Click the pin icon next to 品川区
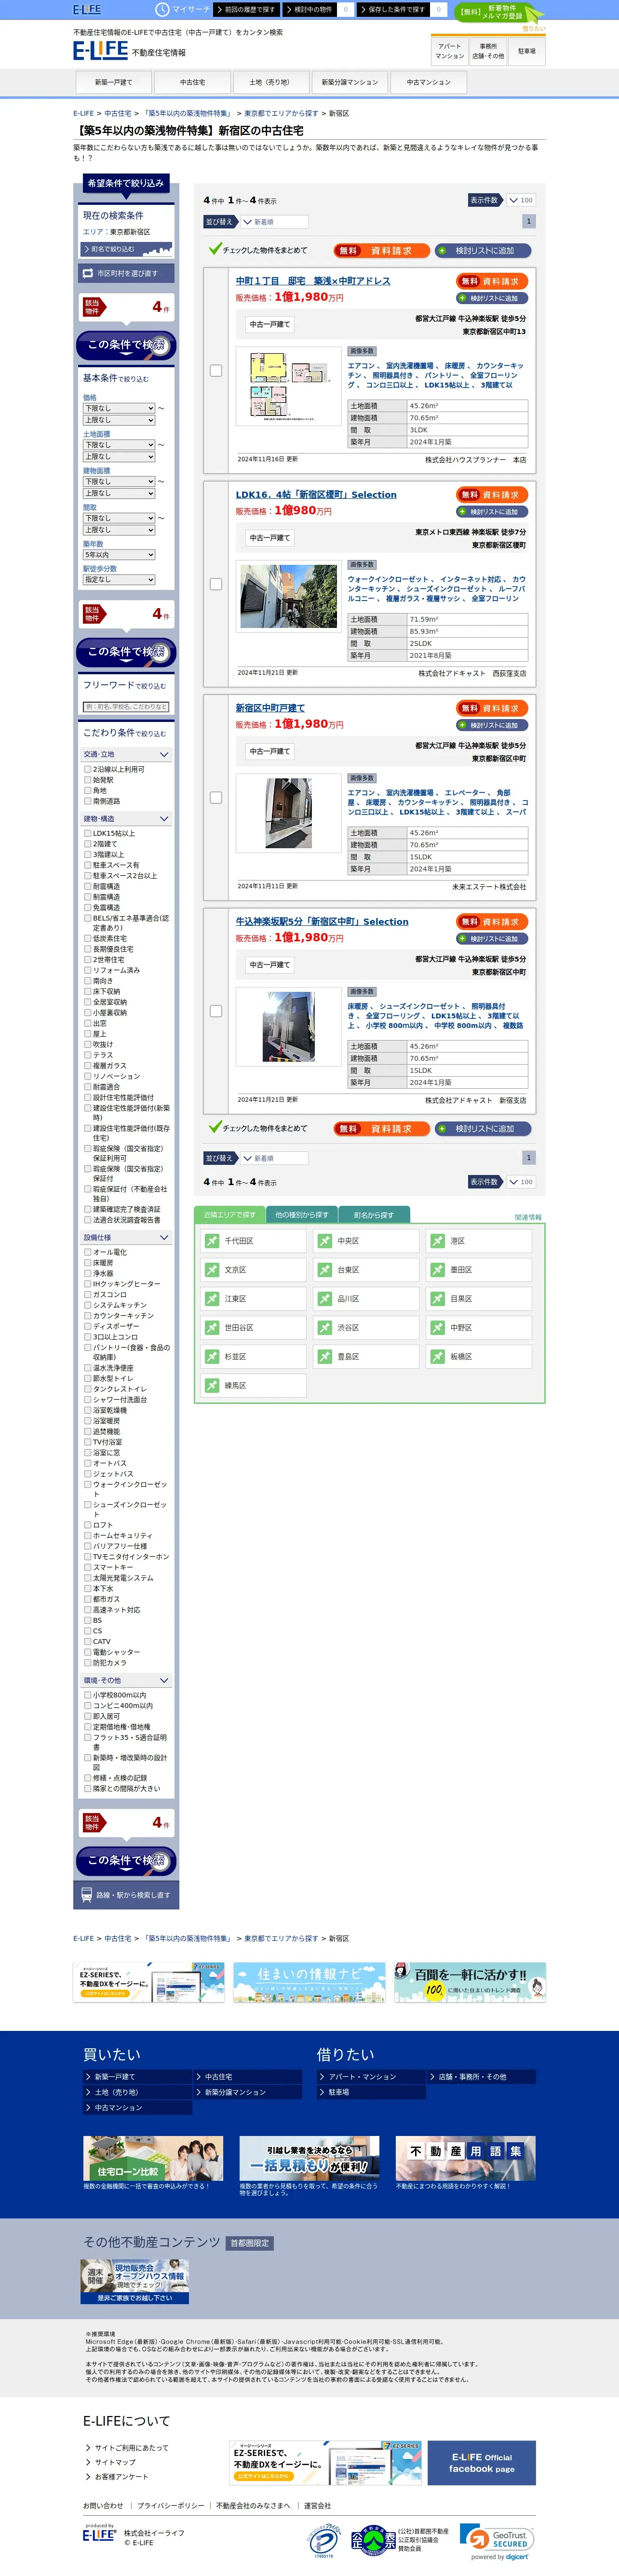 (325, 1299)
